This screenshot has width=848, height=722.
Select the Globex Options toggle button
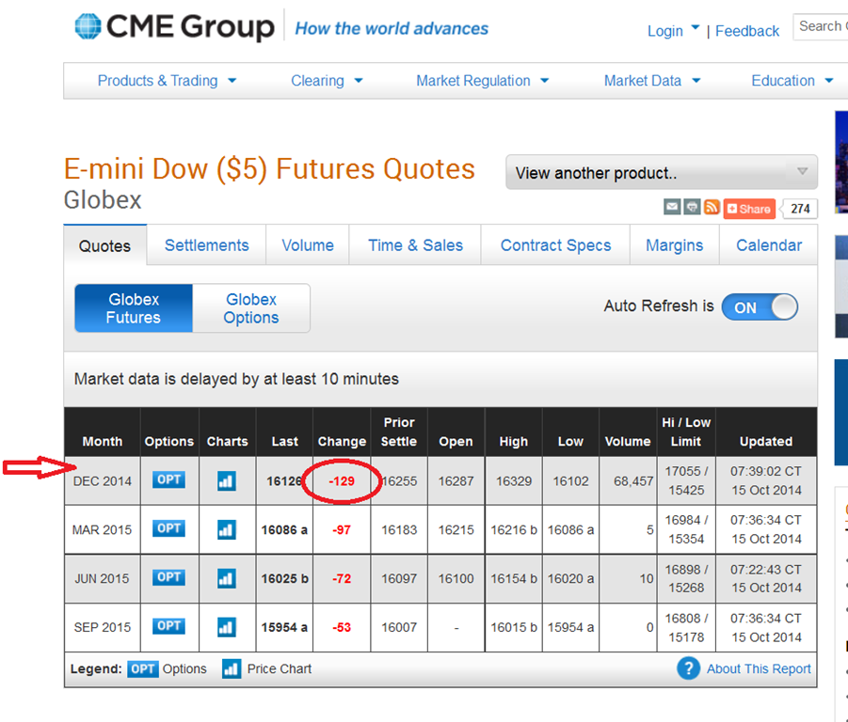pos(251,307)
